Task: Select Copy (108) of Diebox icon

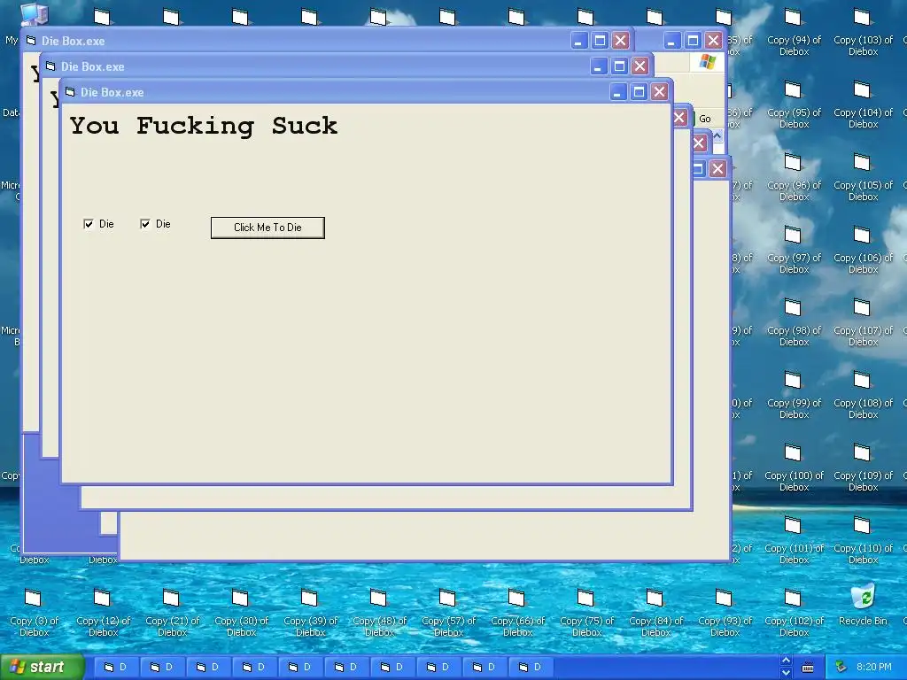Action: pyautogui.click(x=863, y=397)
